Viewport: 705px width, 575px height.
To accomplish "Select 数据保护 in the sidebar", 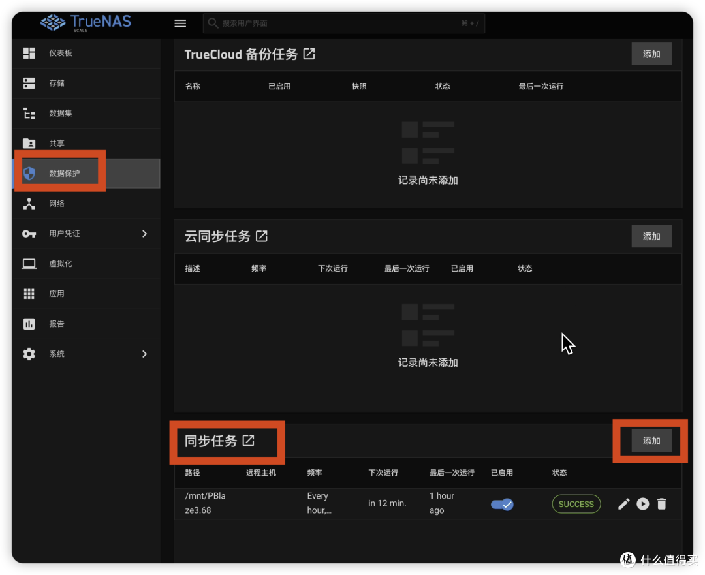I will click(86, 174).
